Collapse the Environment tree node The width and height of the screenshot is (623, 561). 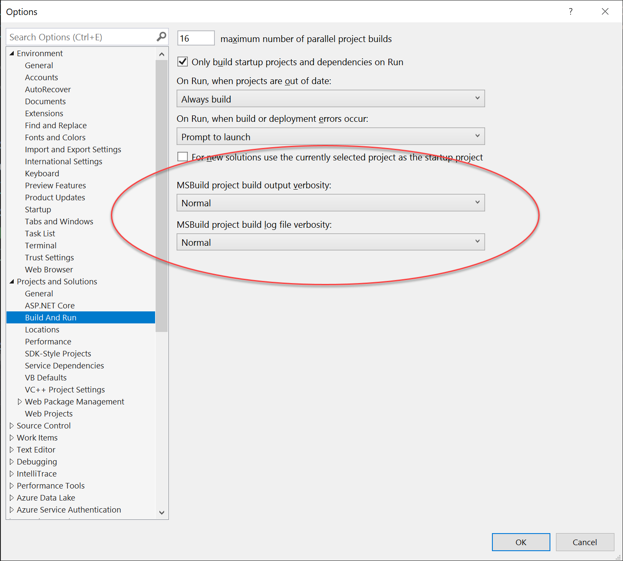coord(12,53)
